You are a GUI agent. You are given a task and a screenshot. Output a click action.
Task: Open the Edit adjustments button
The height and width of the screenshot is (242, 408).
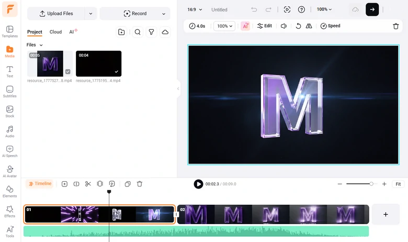264,26
